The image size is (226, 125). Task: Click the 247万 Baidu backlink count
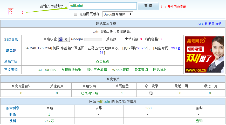point(49,121)
